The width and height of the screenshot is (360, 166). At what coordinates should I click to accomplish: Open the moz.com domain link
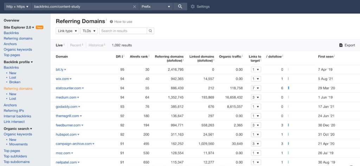point(63,153)
